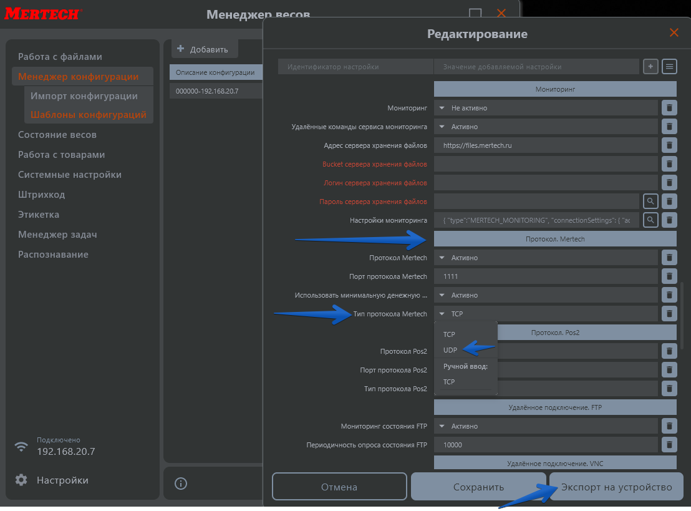691x511 pixels.
Task: Click trash icon for Порт протокола Mertech
Action: coord(669,276)
